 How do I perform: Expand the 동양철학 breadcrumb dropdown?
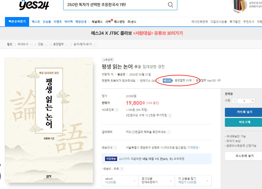coord(67,44)
